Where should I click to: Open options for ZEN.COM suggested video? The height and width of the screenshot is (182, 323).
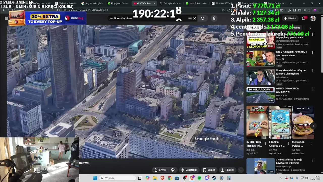(313, 34)
